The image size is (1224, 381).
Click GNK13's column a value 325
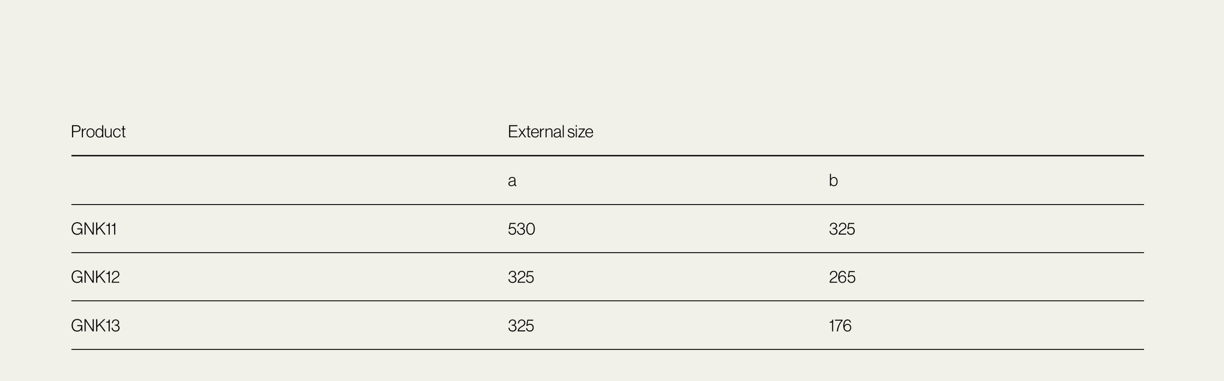pyautogui.click(x=520, y=326)
